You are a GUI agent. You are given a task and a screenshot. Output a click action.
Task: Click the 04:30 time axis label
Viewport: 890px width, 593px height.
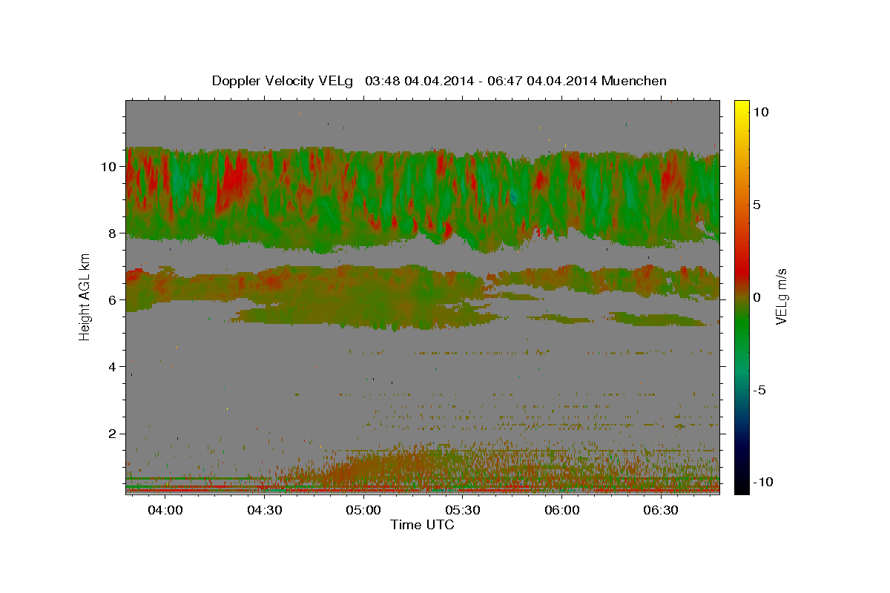265,511
